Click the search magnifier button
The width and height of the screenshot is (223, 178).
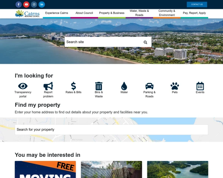coord(145,42)
